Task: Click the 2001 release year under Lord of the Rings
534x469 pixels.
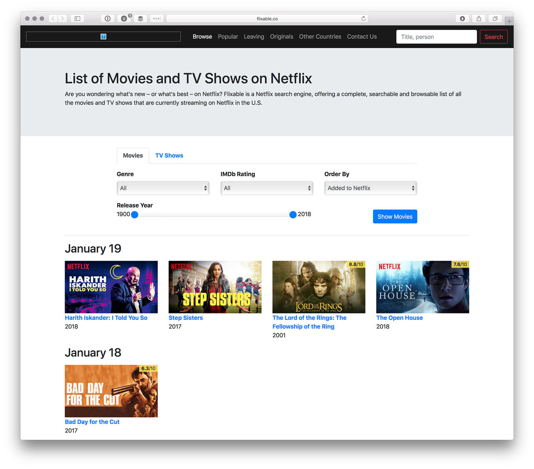Action: tap(279, 335)
